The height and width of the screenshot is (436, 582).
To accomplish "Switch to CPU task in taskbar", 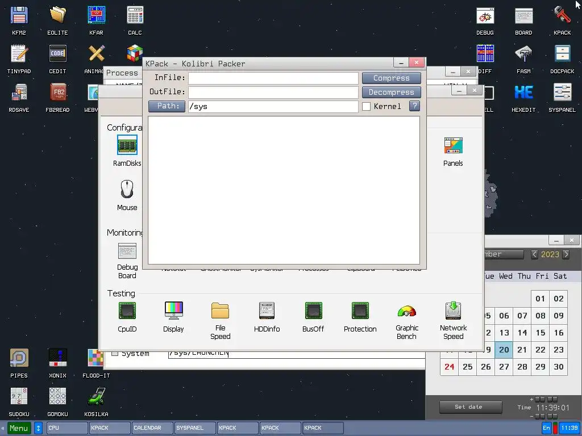I will coord(67,428).
